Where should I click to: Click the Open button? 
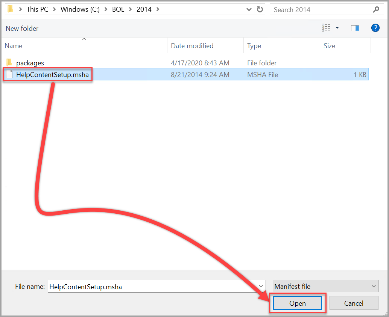pyautogui.click(x=298, y=303)
